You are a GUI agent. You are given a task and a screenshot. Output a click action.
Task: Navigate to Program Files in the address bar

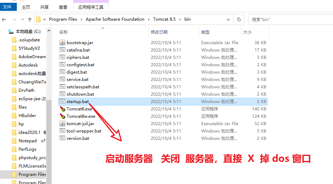63,19
